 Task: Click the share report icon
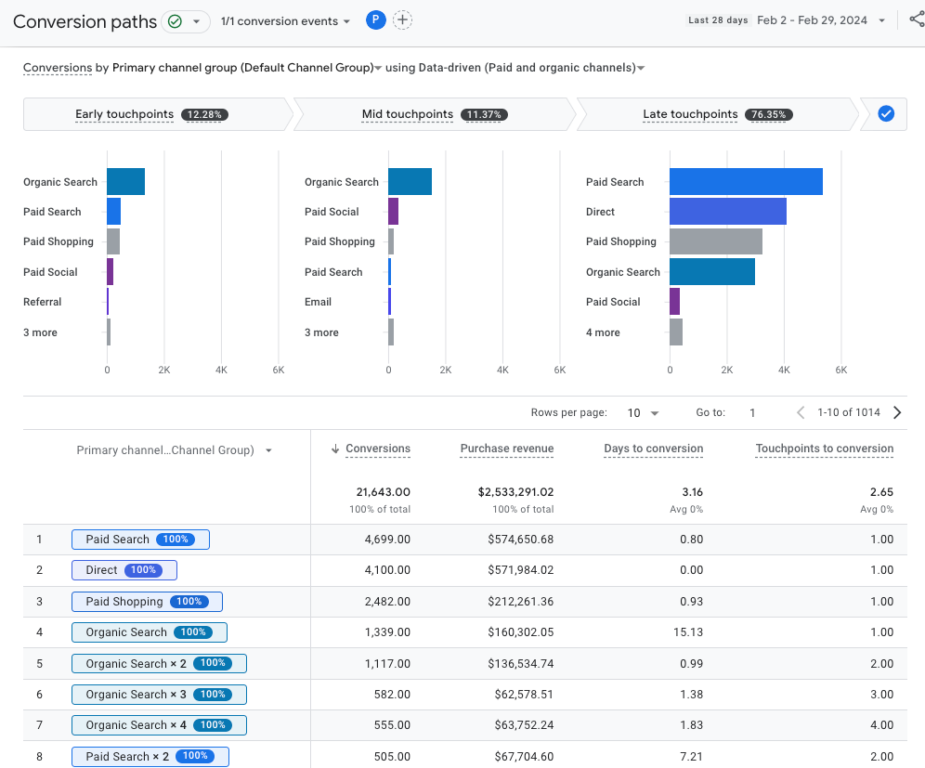click(x=918, y=20)
